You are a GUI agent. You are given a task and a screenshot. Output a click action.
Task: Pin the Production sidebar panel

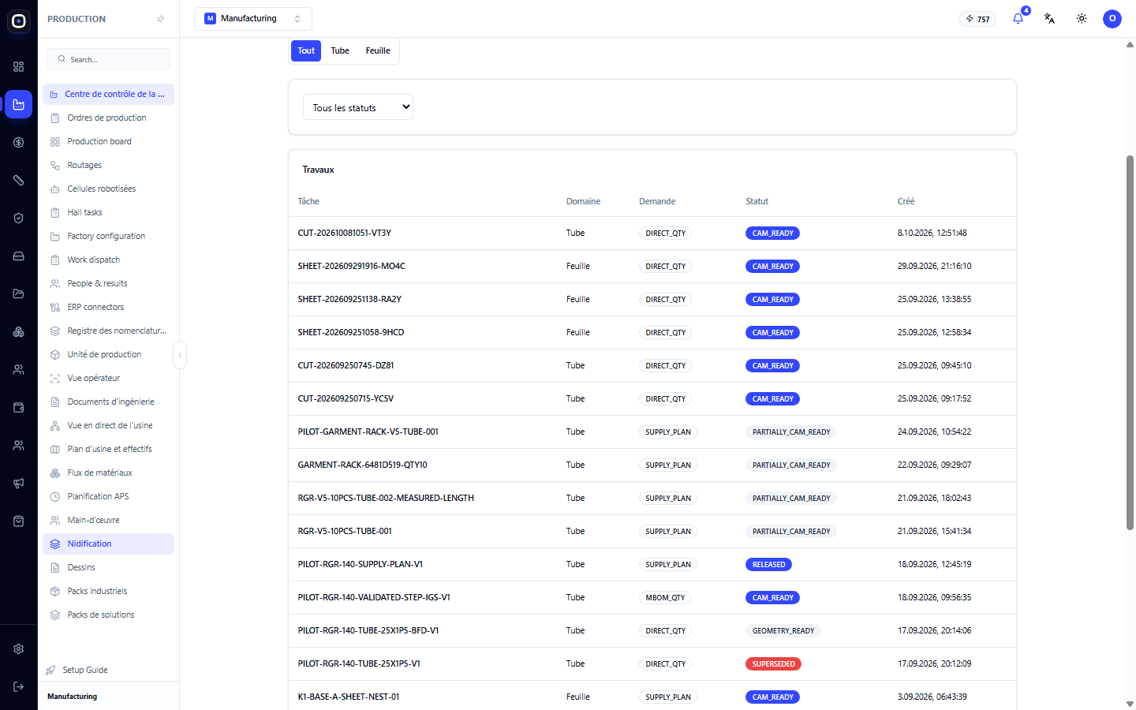[161, 19]
